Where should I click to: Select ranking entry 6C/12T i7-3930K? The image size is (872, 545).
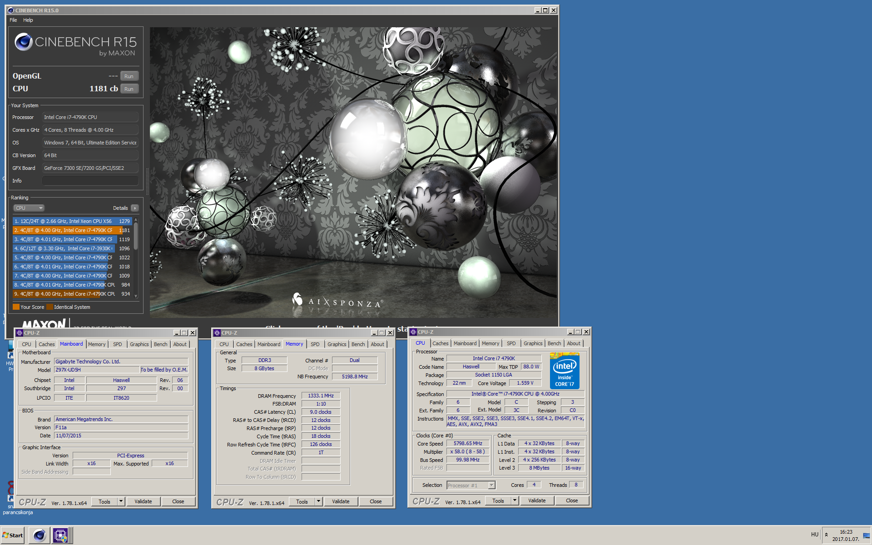pos(72,248)
